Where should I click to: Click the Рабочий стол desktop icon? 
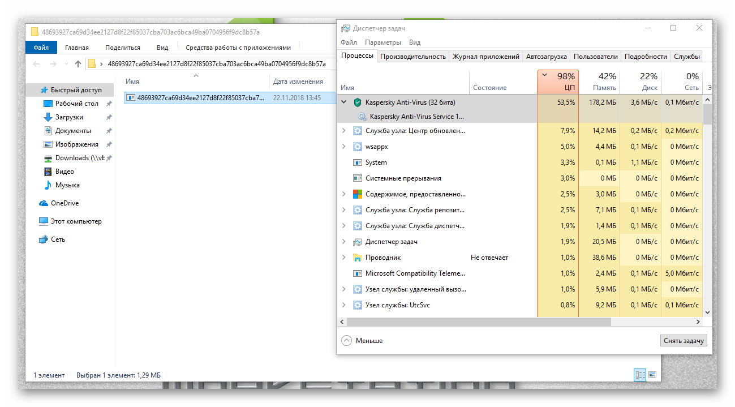pos(48,104)
